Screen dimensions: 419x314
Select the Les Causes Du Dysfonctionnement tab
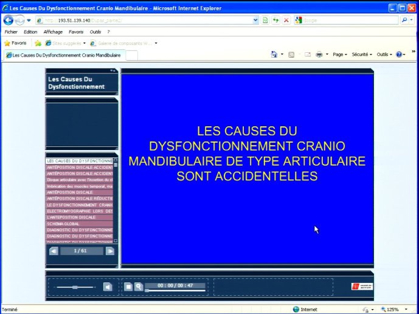point(64,55)
